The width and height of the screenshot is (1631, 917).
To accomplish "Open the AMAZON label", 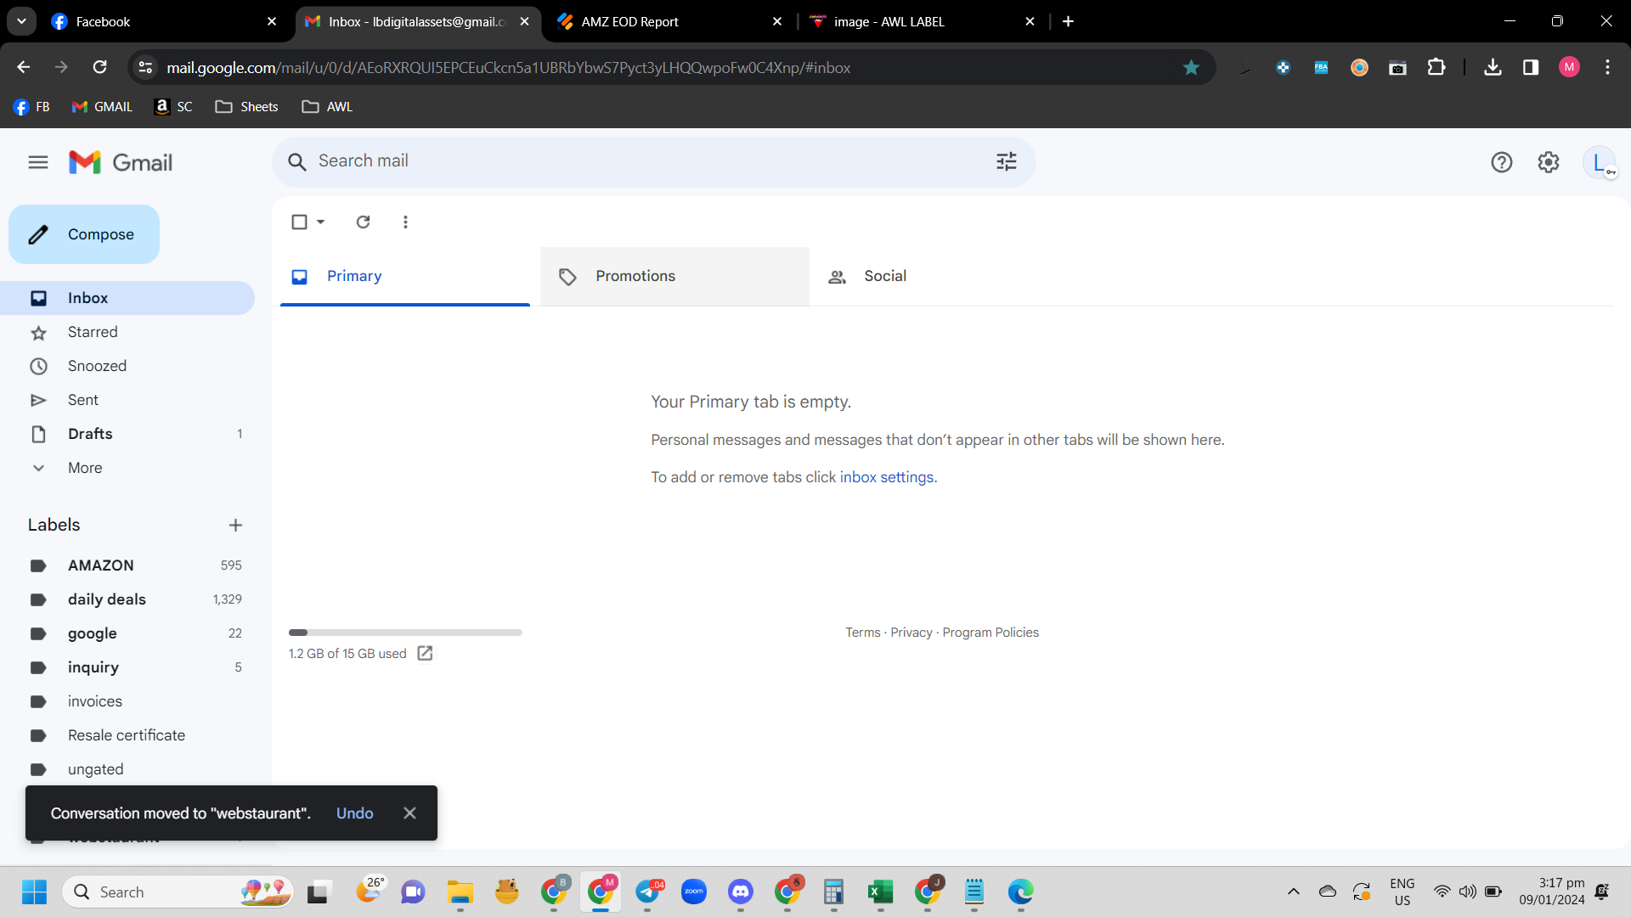I will pyautogui.click(x=127, y=565).
